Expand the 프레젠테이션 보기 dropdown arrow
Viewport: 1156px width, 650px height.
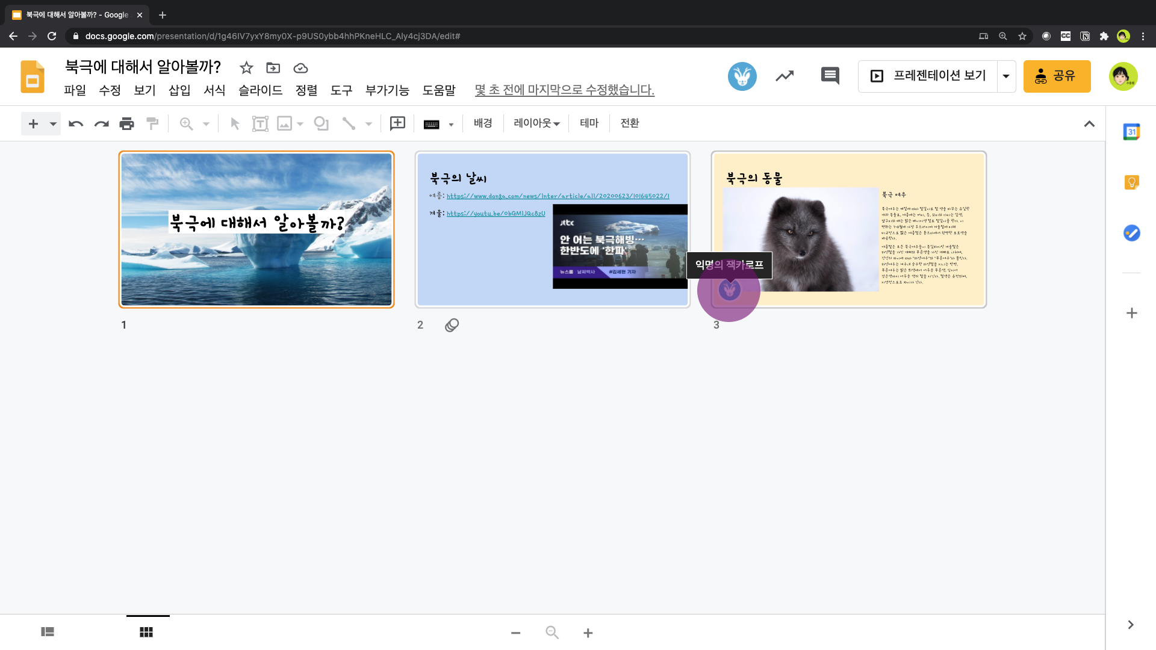1006,76
